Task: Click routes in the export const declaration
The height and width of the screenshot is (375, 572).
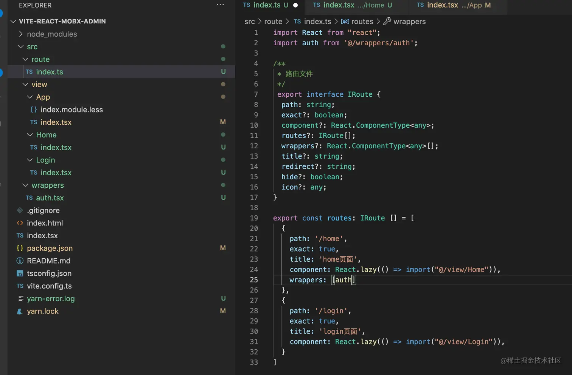Action: 339,218
